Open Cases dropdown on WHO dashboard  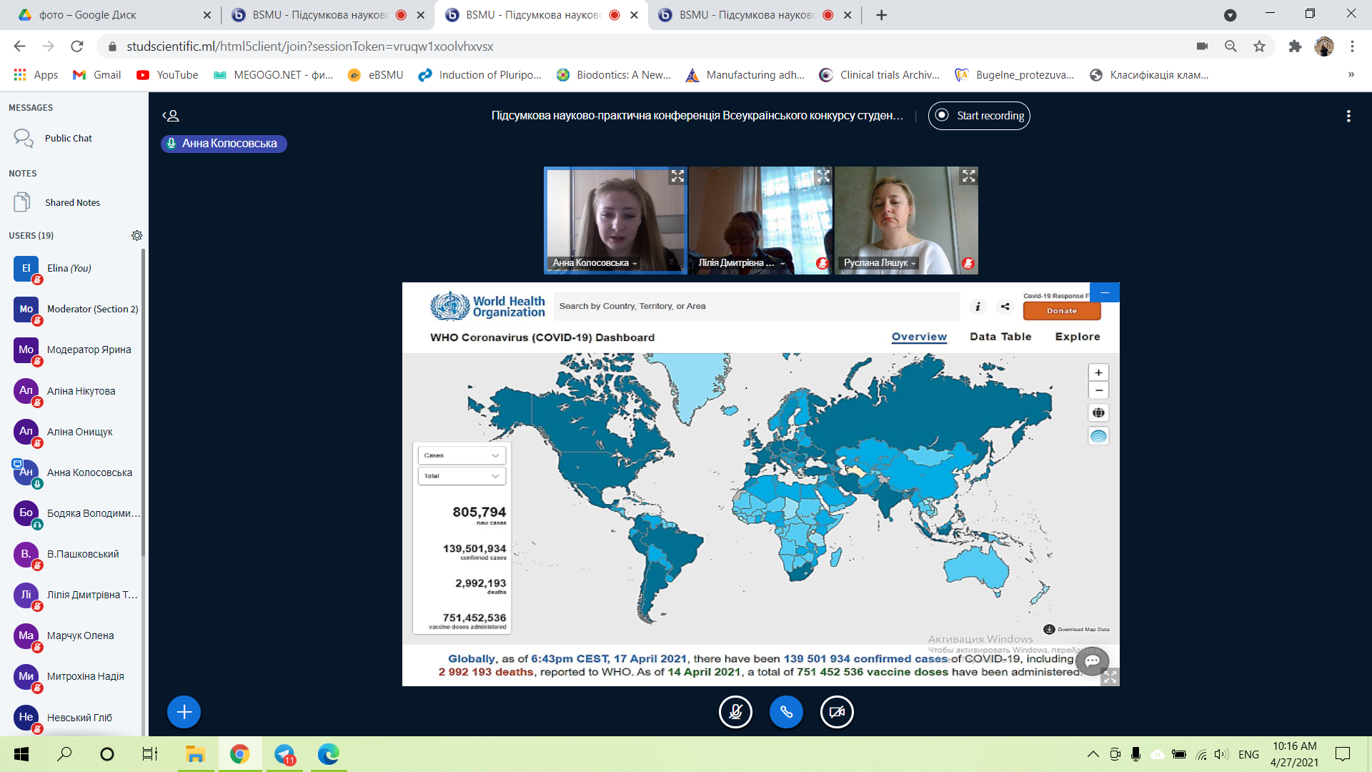click(462, 455)
